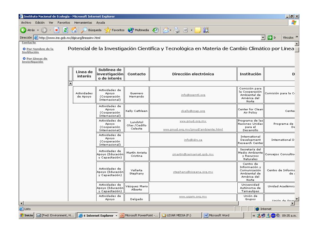Open pnud ambiente.html link
The height and width of the screenshot is (235, 313).
[193, 129]
